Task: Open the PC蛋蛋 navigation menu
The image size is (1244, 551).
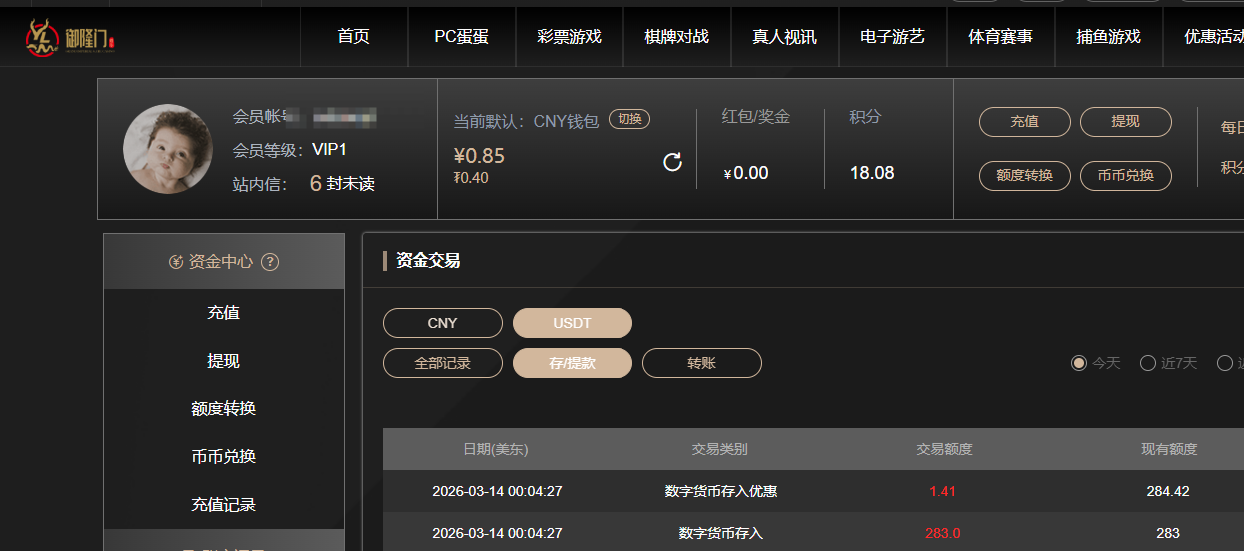Action: pyautogui.click(x=461, y=37)
